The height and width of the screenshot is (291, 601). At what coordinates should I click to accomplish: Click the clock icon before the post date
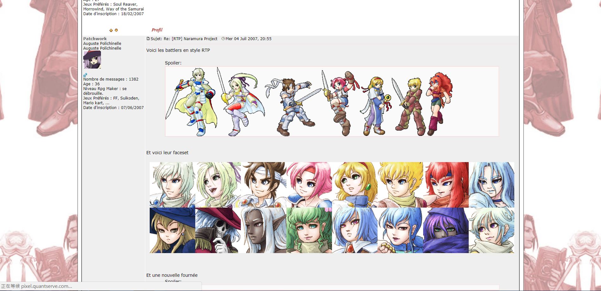[223, 39]
